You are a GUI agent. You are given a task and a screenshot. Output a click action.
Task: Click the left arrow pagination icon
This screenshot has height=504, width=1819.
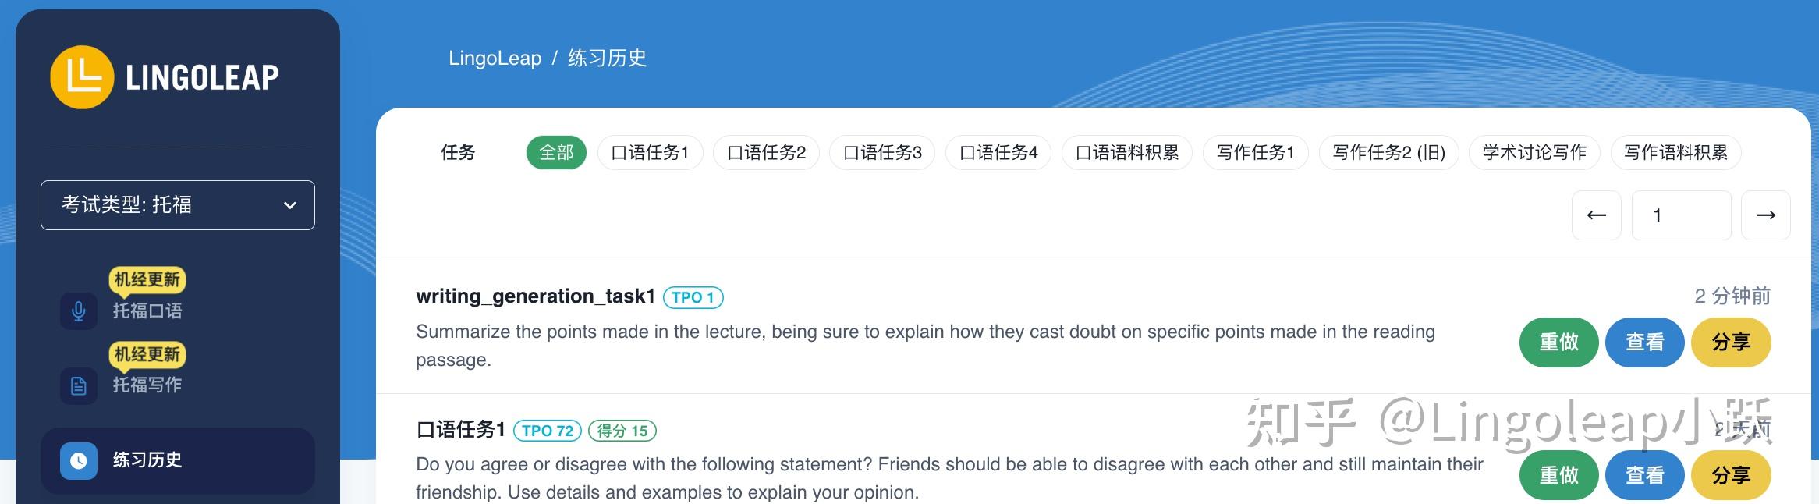pyautogui.click(x=1596, y=215)
